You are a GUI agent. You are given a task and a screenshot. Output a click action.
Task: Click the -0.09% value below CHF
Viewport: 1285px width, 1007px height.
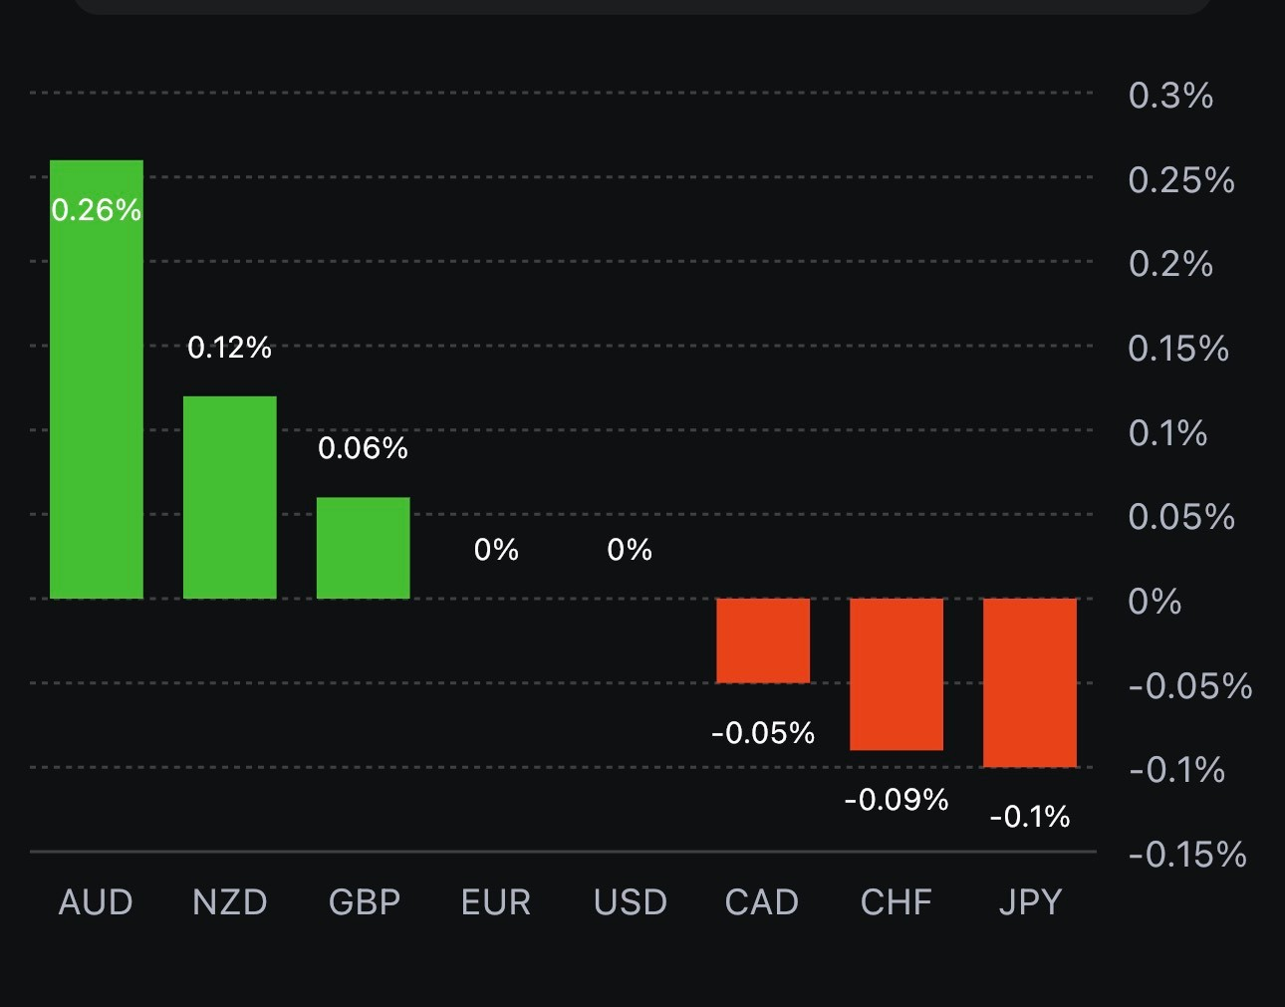tap(896, 800)
